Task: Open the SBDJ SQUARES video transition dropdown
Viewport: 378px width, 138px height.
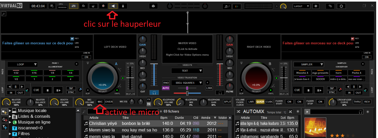Action: point(187,83)
